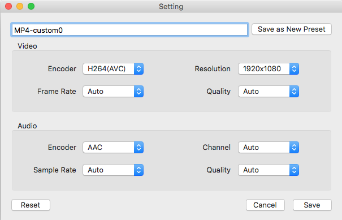Click the blue arrow stepper beside AAC

pos(138,147)
